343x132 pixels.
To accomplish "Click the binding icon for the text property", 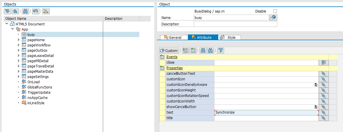I will (x=323, y=113).
